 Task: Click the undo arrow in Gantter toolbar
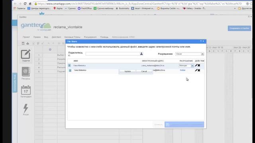tap(49, 43)
